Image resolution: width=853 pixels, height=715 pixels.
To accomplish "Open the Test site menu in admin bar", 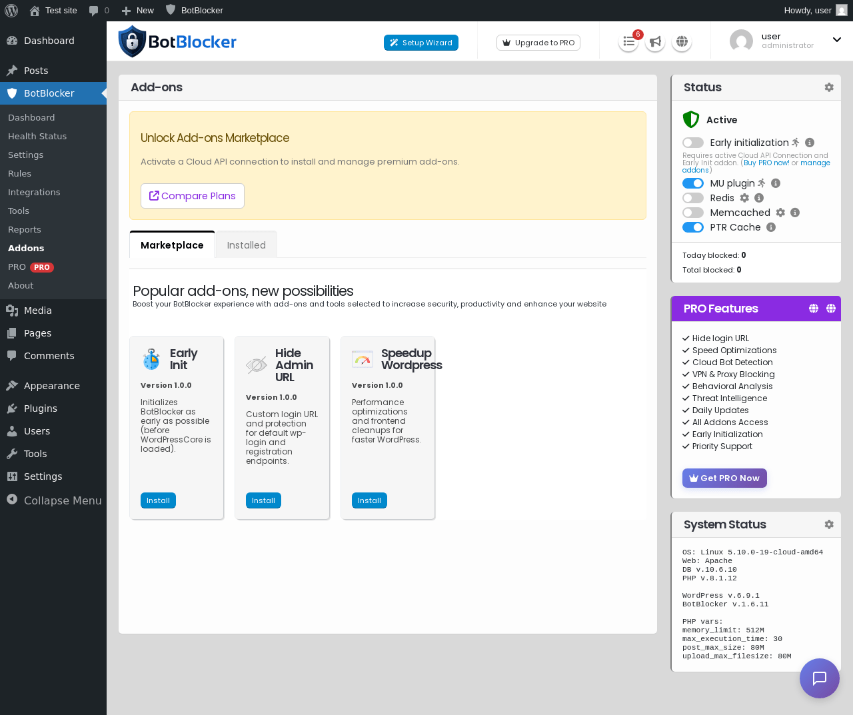I will click(53, 11).
